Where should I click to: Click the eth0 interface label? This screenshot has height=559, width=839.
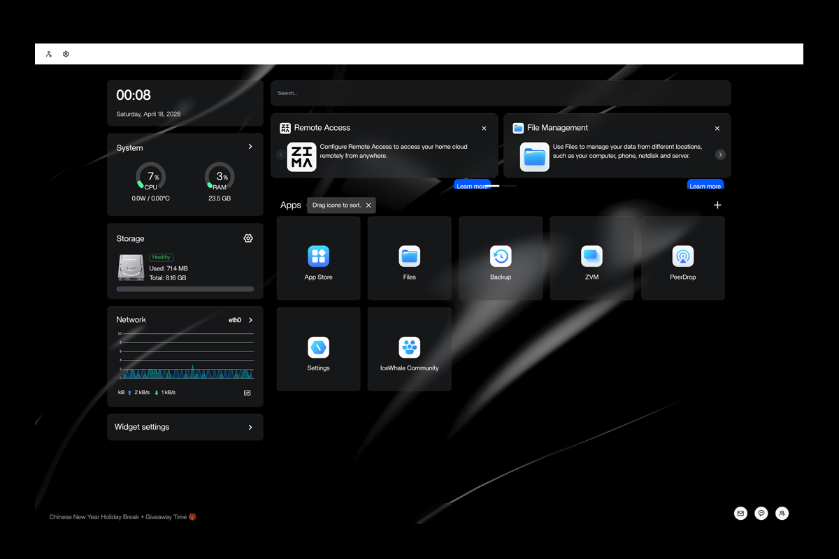click(x=235, y=320)
